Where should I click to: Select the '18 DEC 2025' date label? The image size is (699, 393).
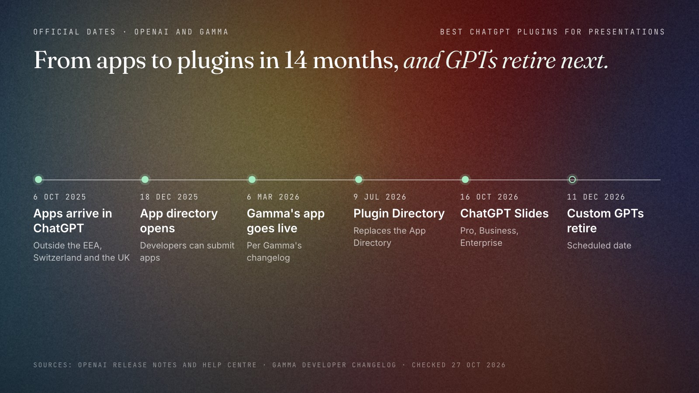tap(169, 197)
